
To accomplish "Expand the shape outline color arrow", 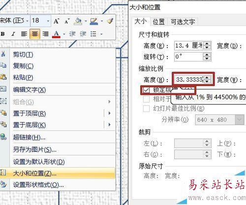I will [x=102, y=21].
